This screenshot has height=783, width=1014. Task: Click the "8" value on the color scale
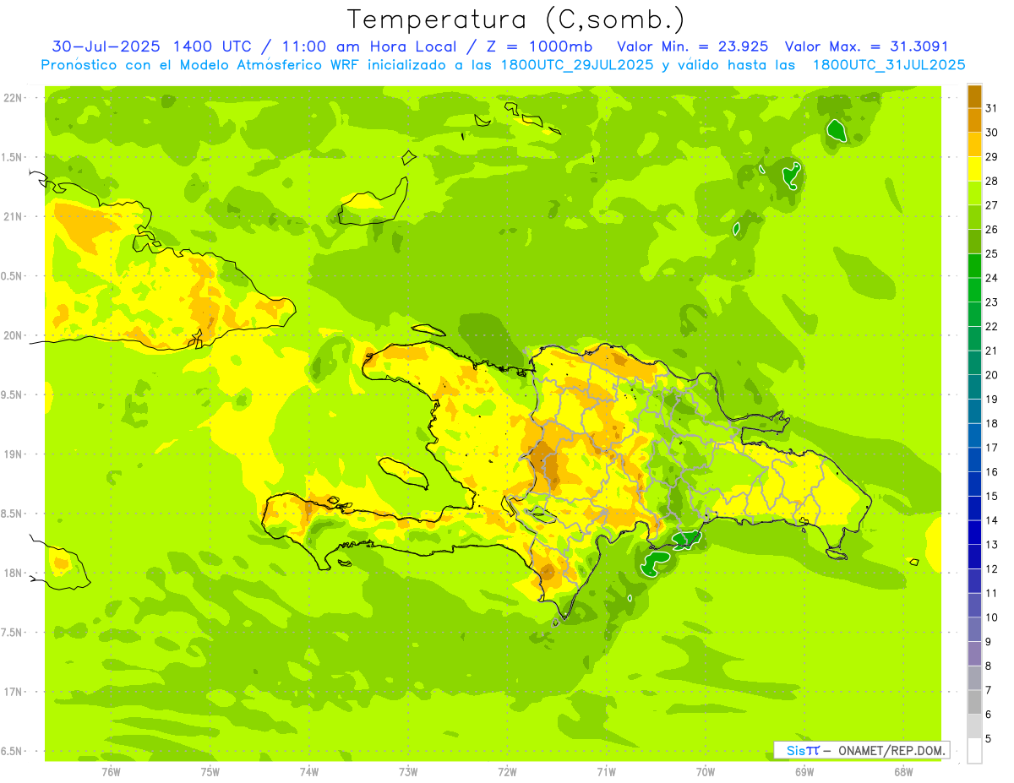[989, 666]
